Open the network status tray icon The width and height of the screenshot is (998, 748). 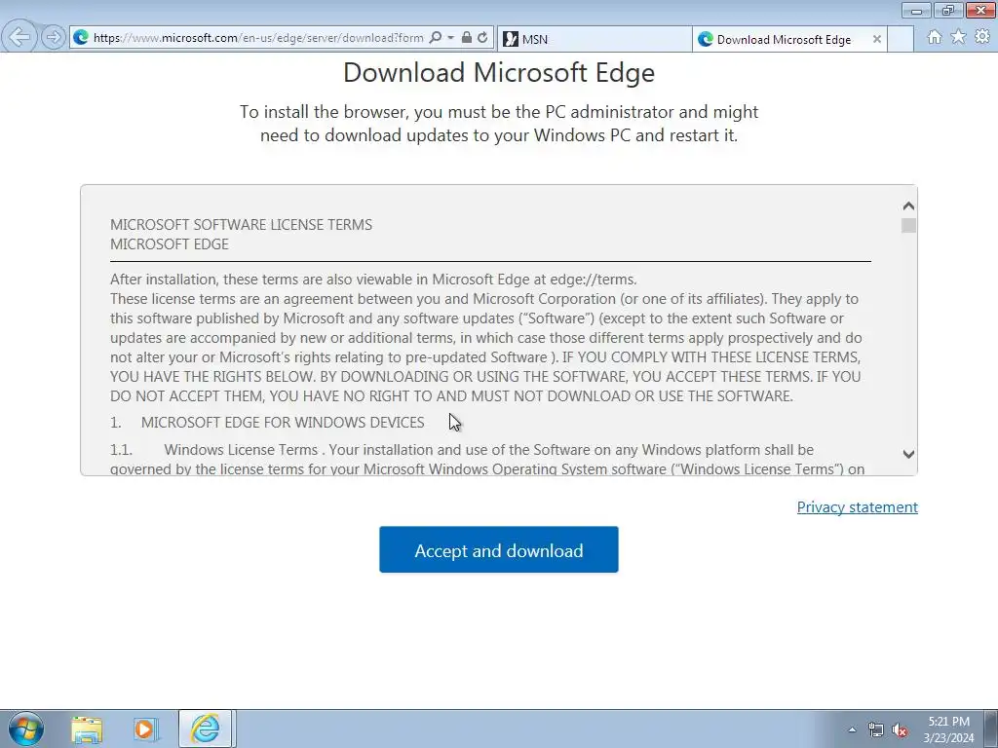tap(876, 729)
